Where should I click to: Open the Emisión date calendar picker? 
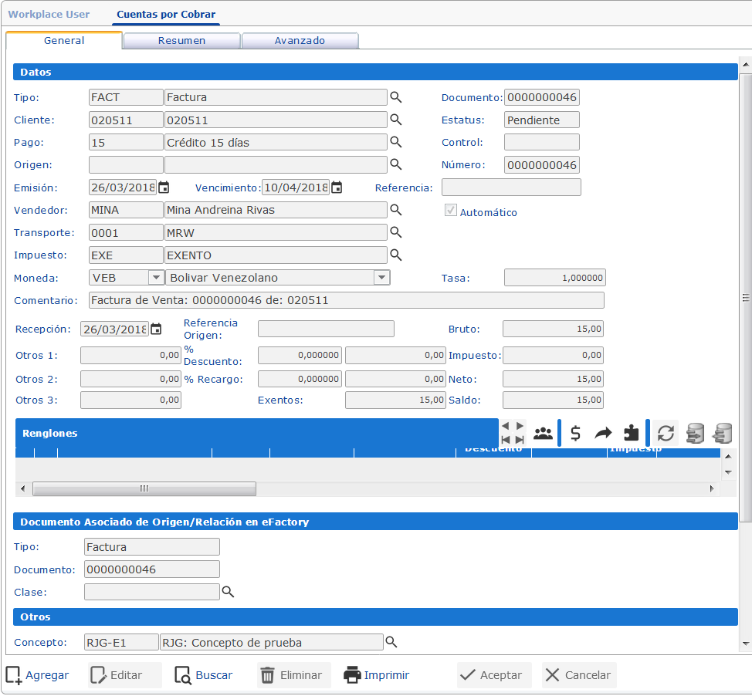[164, 188]
